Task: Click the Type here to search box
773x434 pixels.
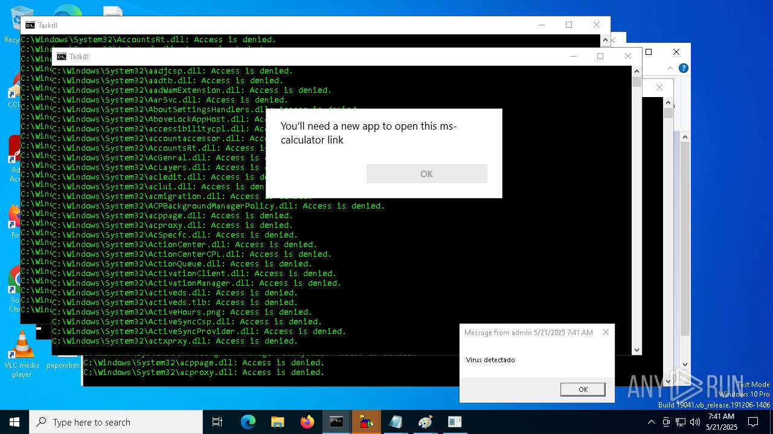Action: click(x=116, y=422)
